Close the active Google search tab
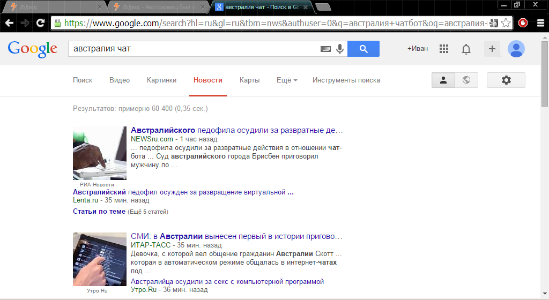Screen dimensions: 549x300 tap(305, 7)
